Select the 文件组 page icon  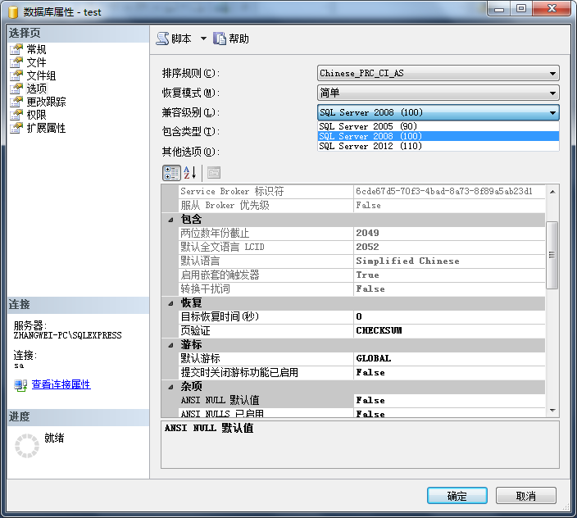click(x=16, y=75)
